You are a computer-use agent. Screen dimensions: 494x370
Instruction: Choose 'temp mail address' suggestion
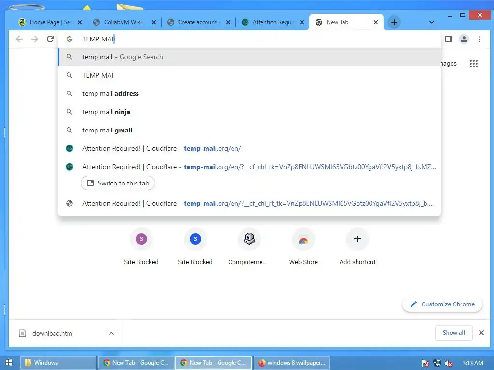pyautogui.click(x=249, y=93)
